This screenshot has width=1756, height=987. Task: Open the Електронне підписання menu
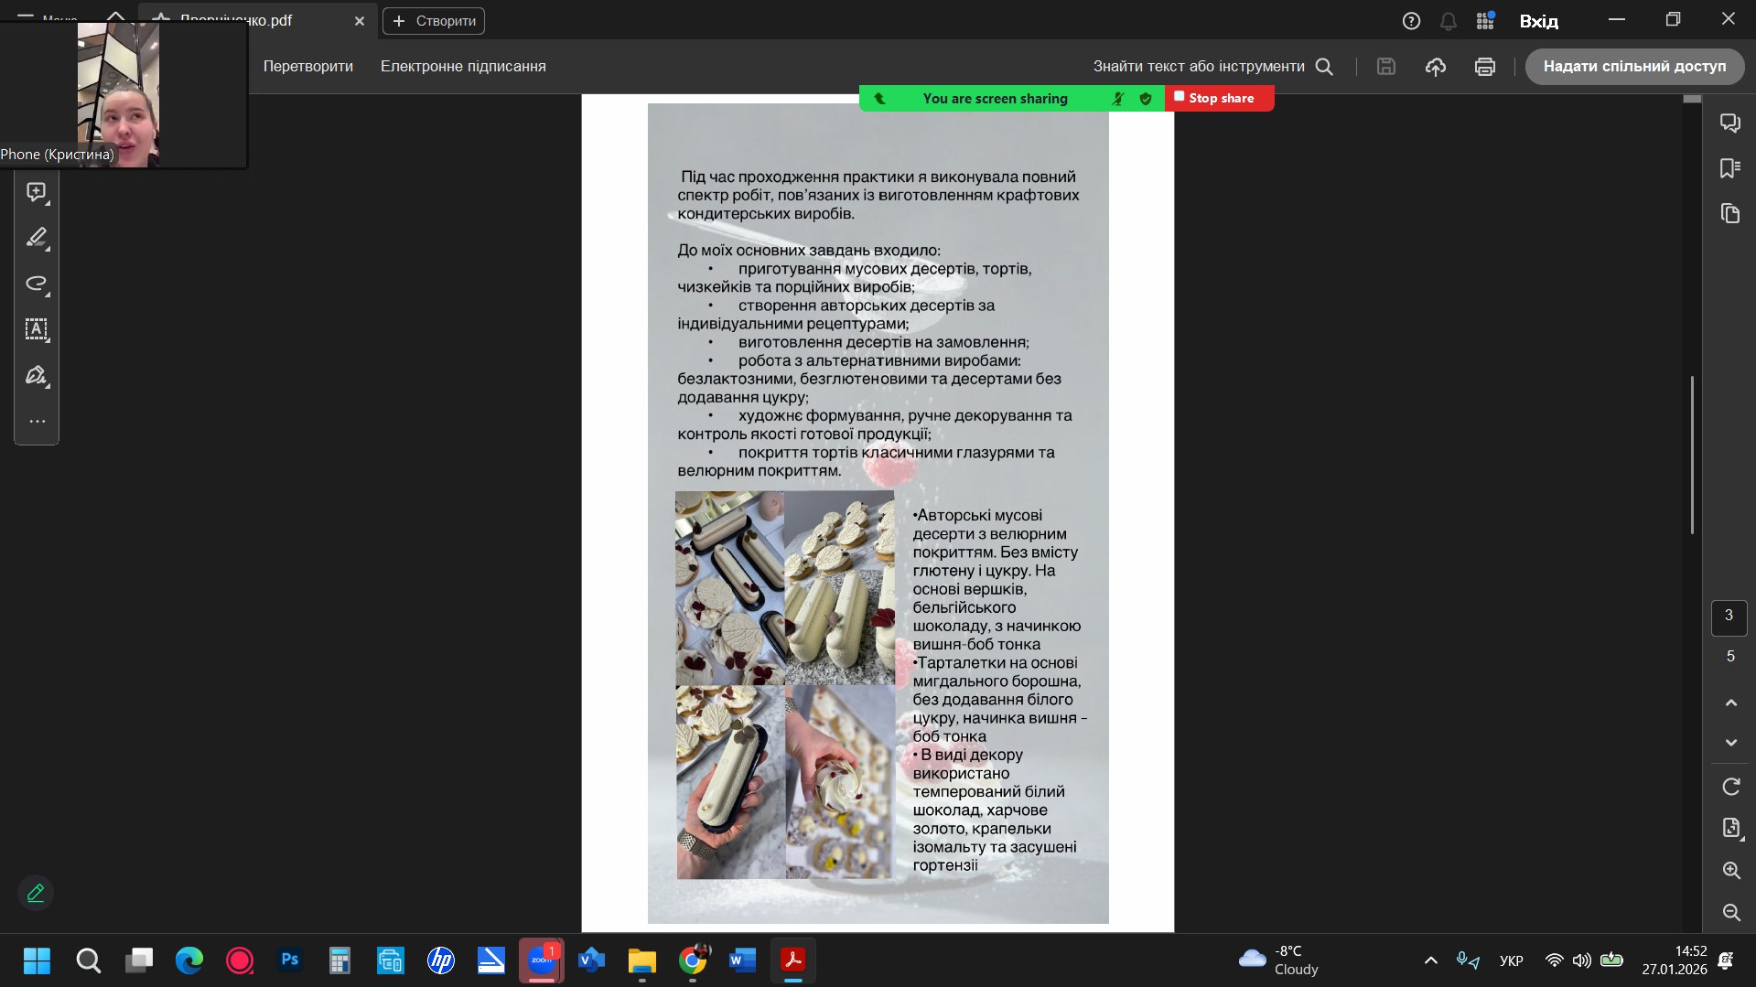tap(463, 67)
